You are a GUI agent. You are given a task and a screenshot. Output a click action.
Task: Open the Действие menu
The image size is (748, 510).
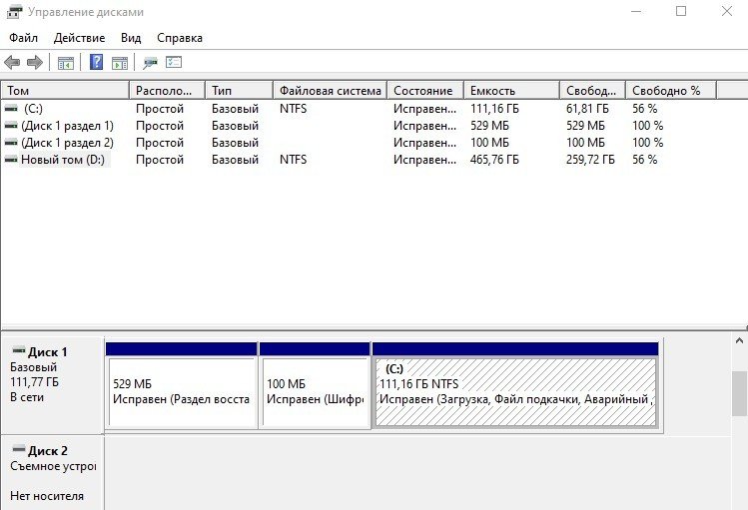point(79,38)
